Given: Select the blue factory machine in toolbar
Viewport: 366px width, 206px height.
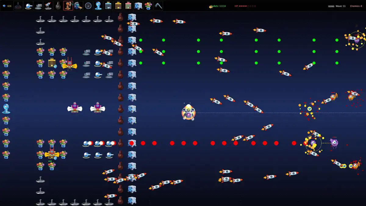Looking at the screenshot, I should (78, 5).
